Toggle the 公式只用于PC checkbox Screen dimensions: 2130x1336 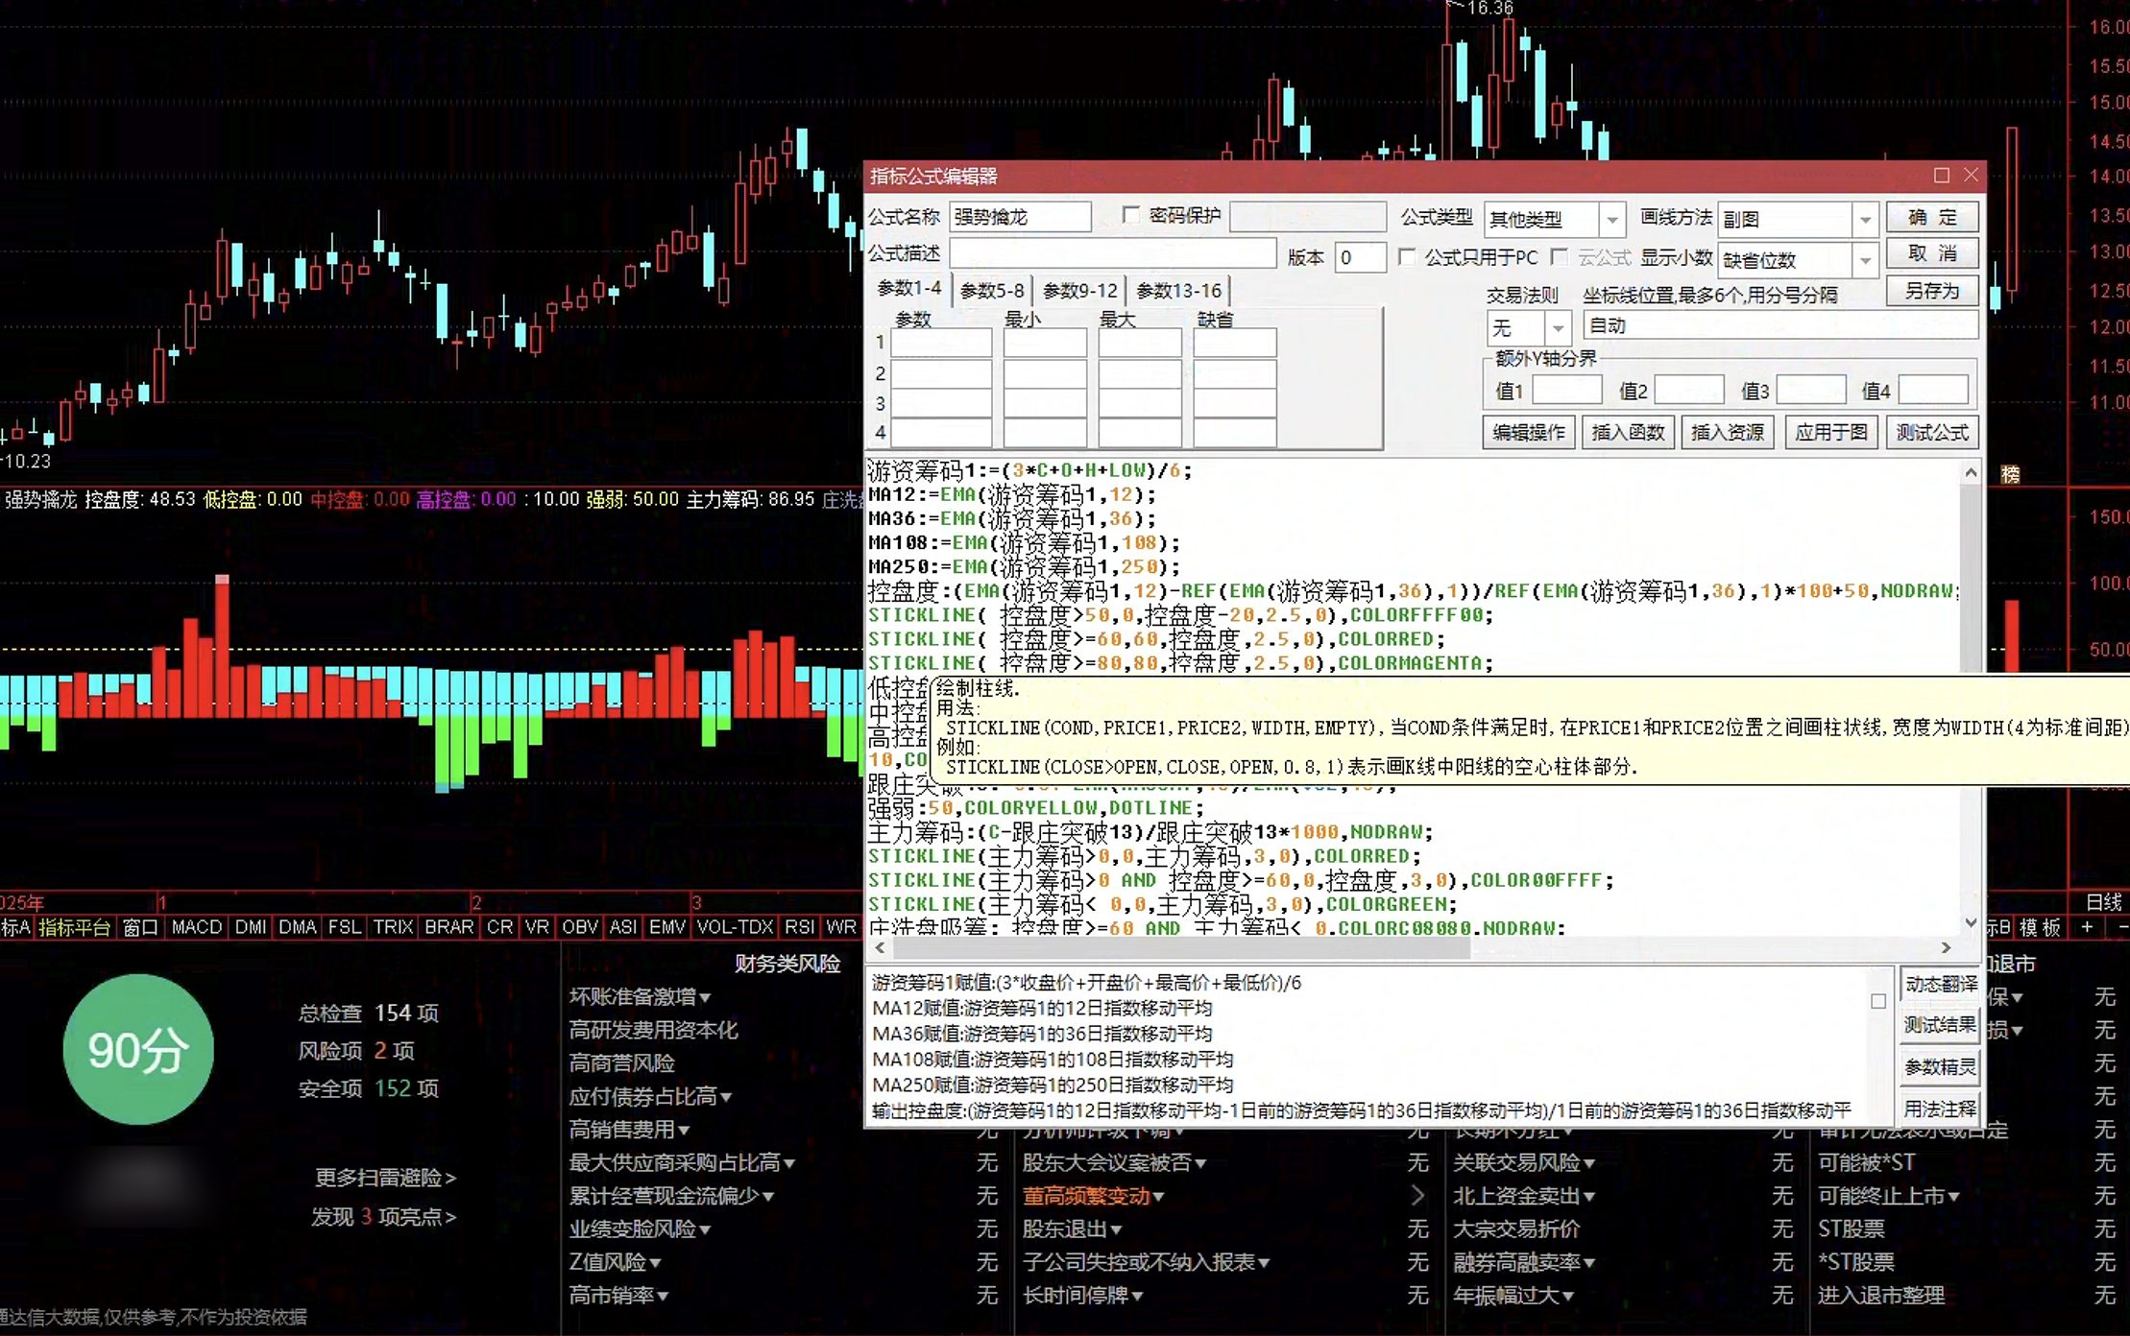1407,257
